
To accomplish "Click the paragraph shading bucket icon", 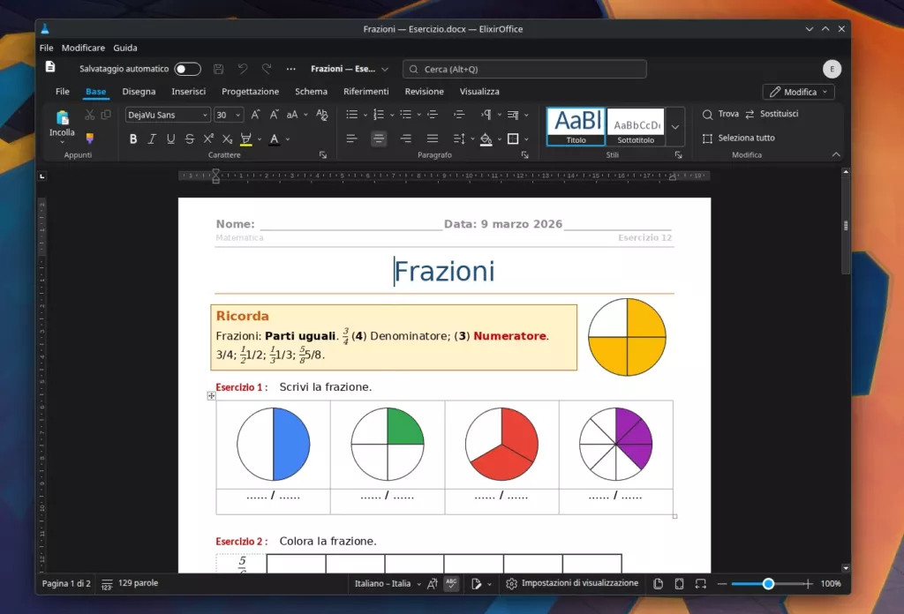I will 486,139.
